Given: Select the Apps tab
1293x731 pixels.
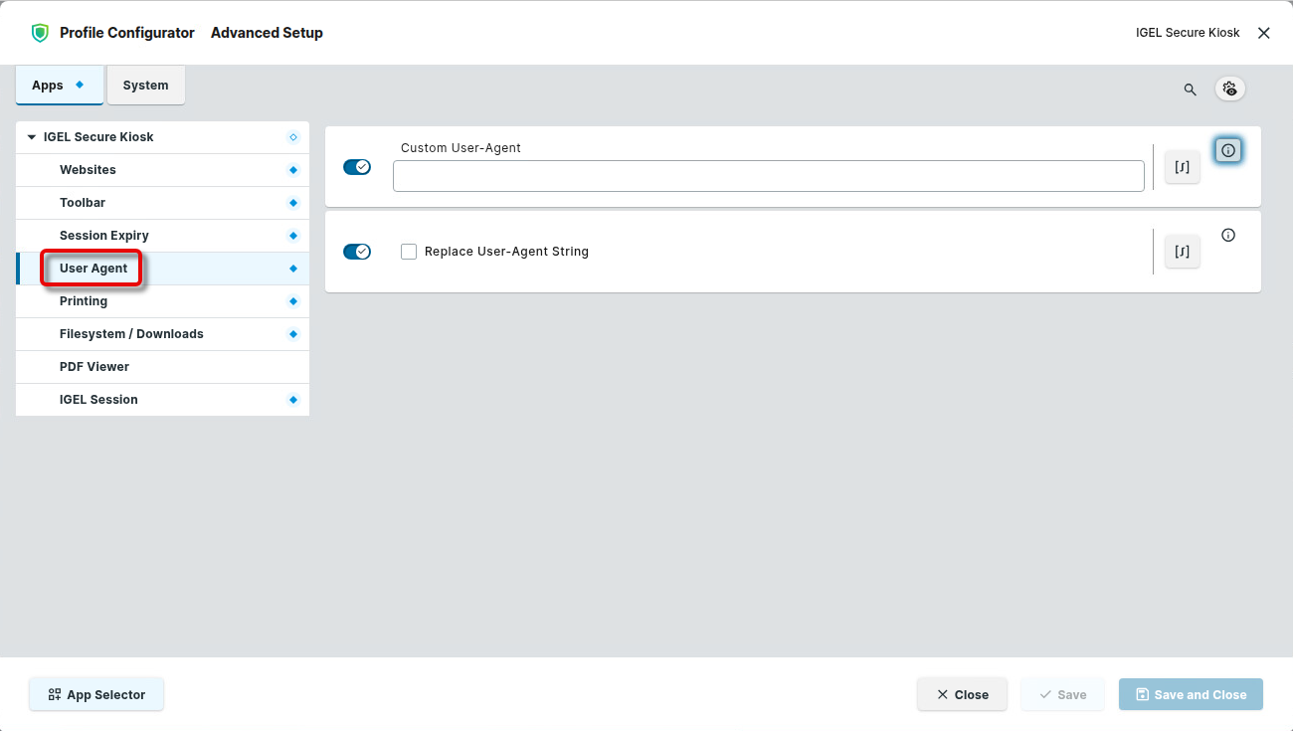Looking at the screenshot, I should 59,86.
